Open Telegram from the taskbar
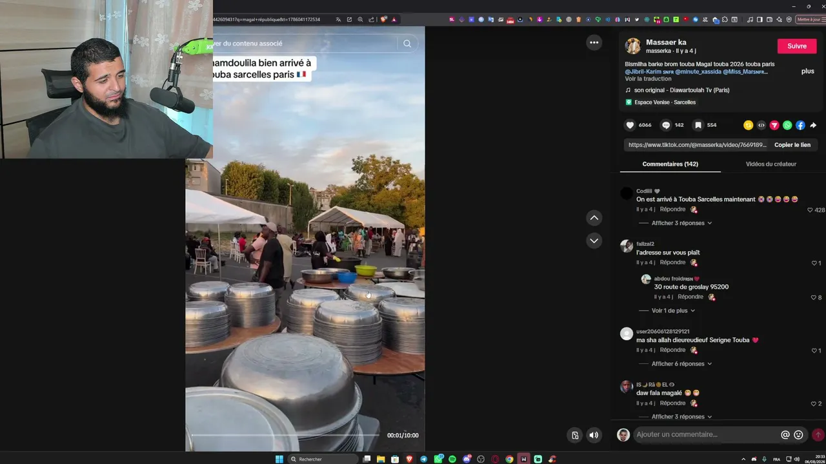The height and width of the screenshot is (464, 826). (x=423, y=459)
